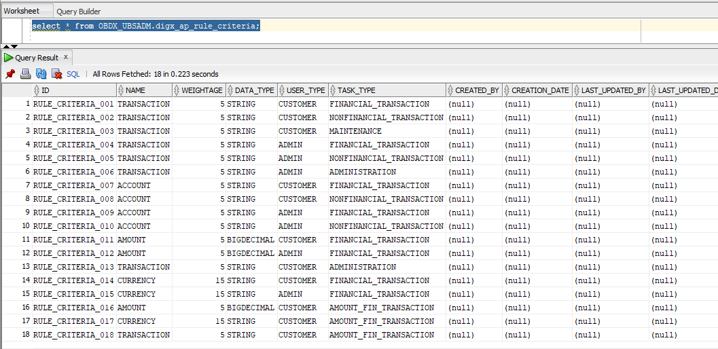Viewport: 718px width, 349px height.
Task: Sort by the USER_TYPE column header
Action: click(x=303, y=90)
